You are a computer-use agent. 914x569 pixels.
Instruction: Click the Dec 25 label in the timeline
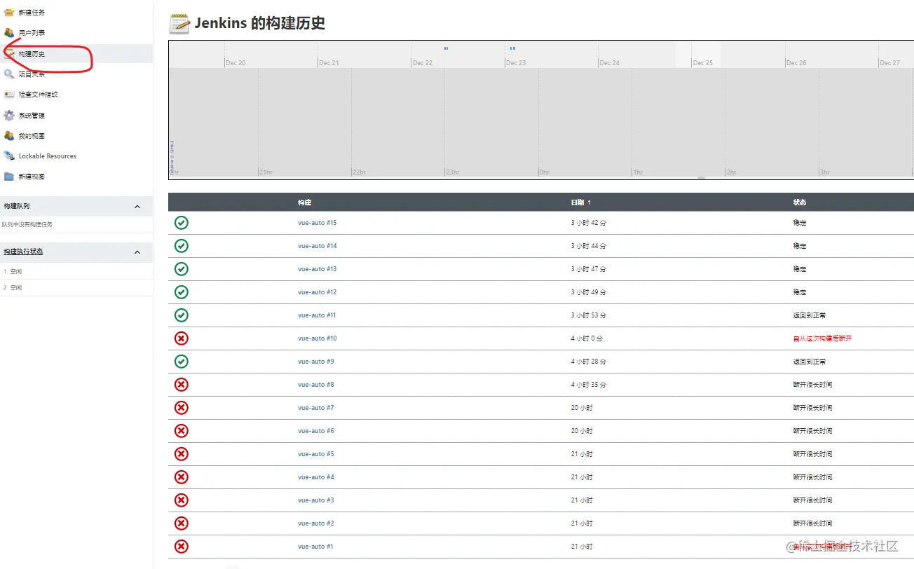point(703,62)
